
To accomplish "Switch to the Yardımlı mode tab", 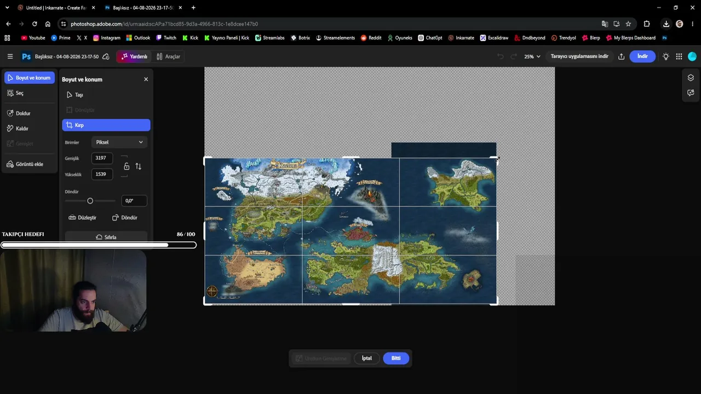I will [134, 56].
